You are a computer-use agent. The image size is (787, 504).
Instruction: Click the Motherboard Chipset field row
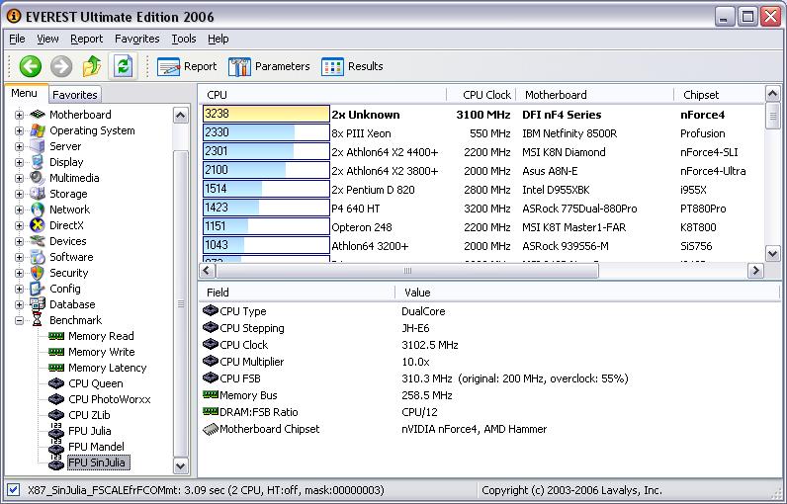click(x=488, y=429)
